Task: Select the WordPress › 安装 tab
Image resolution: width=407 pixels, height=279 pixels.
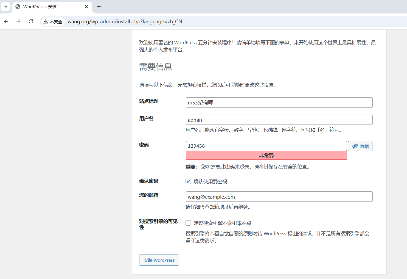Action: point(52,7)
